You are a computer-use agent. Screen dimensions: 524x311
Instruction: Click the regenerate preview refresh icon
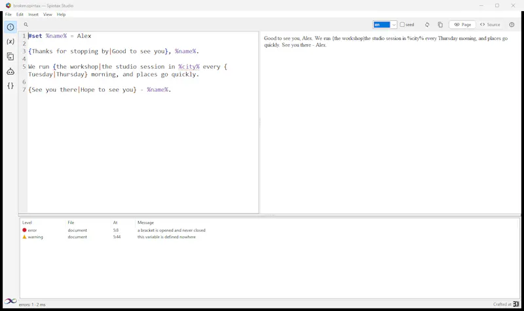[x=427, y=25]
